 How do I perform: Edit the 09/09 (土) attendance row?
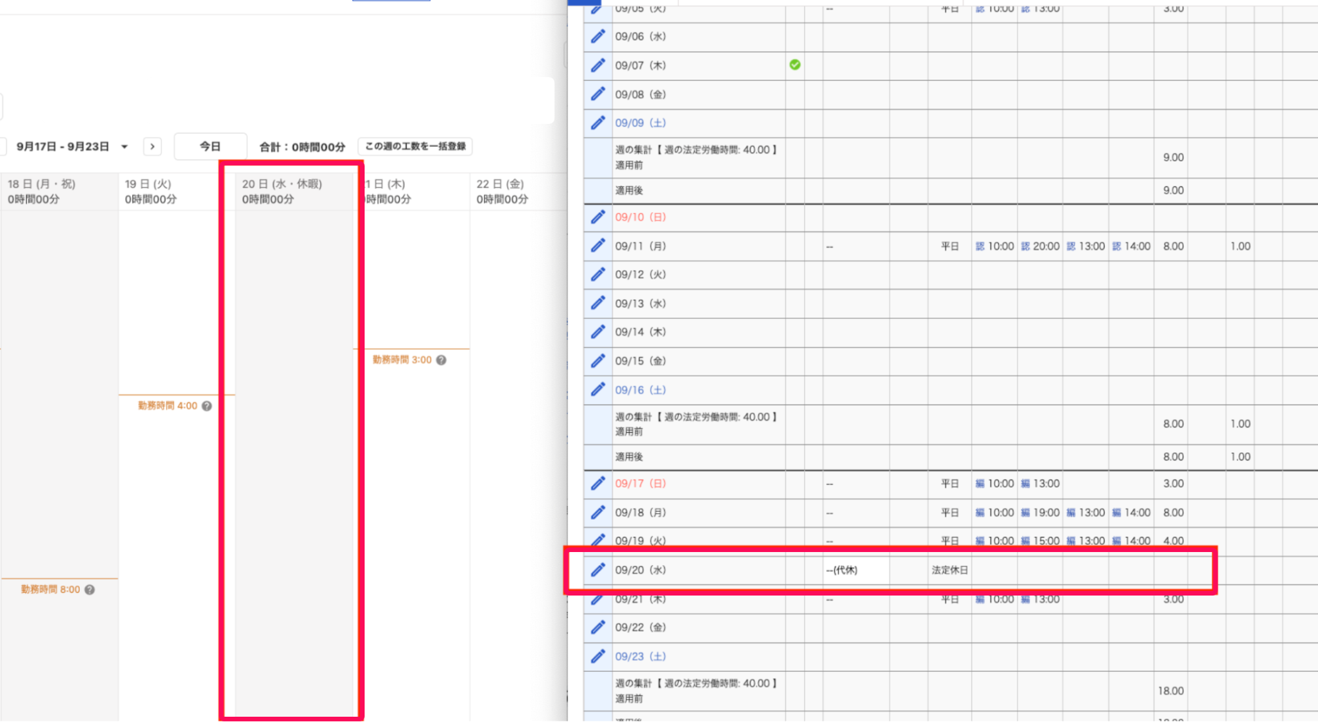click(x=597, y=123)
